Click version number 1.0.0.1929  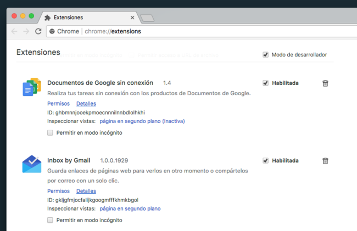[114, 160]
